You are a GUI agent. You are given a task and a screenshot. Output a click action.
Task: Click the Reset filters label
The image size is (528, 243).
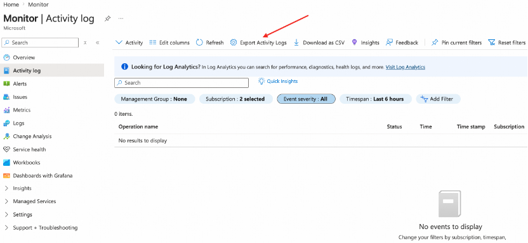click(512, 42)
